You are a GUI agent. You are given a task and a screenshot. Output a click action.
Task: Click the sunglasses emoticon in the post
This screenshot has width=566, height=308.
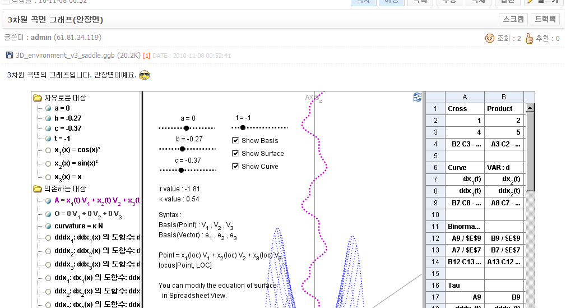pyautogui.click(x=145, y=75)
